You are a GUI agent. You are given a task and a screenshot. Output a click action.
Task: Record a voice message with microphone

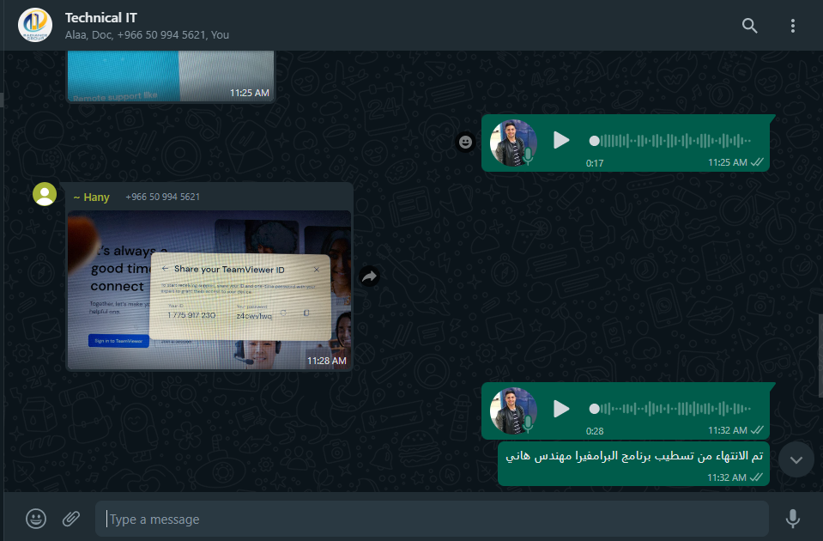click(793, 519)
